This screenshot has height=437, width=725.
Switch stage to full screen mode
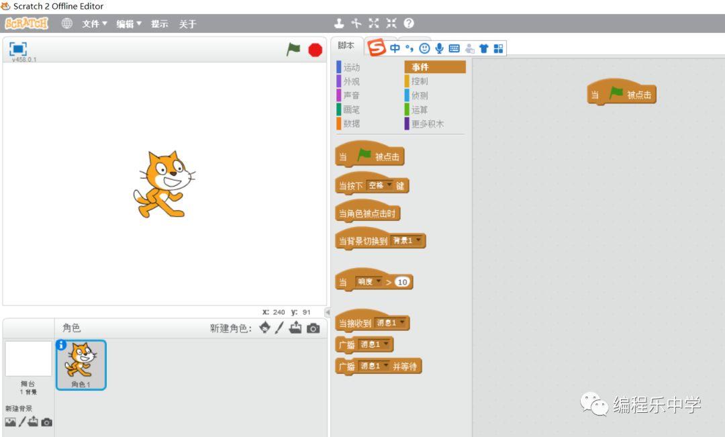pyautogui.click(x=18, y=48)
